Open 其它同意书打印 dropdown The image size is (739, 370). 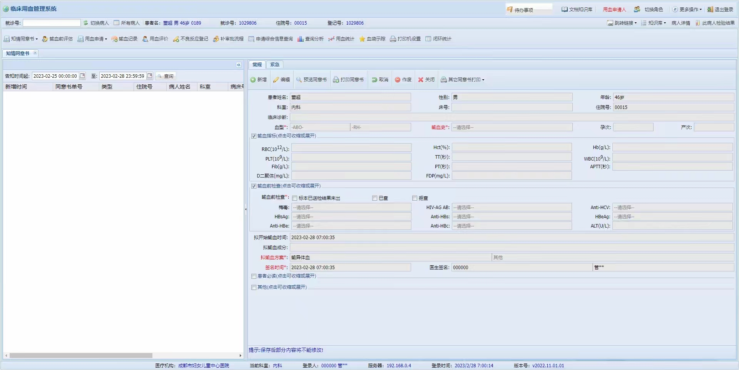(462, 80)
